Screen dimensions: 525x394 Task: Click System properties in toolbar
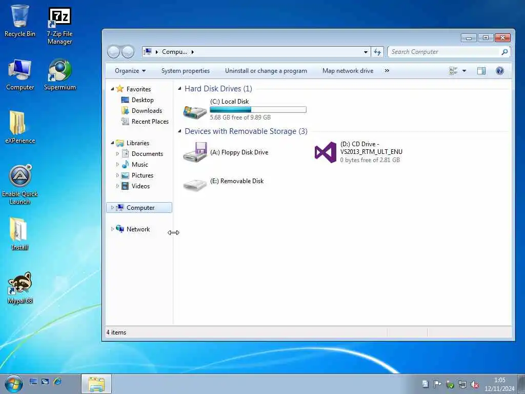186,71
